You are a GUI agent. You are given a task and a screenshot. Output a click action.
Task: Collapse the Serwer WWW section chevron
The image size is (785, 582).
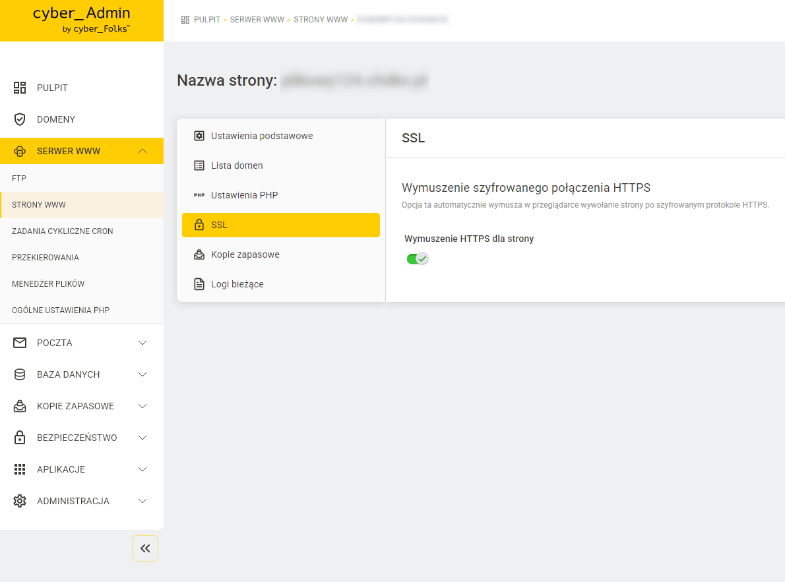pos(142,151)
